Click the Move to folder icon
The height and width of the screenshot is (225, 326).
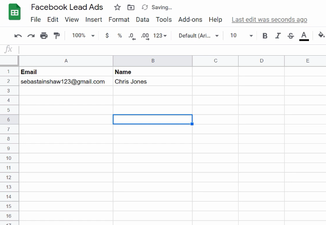131,8
